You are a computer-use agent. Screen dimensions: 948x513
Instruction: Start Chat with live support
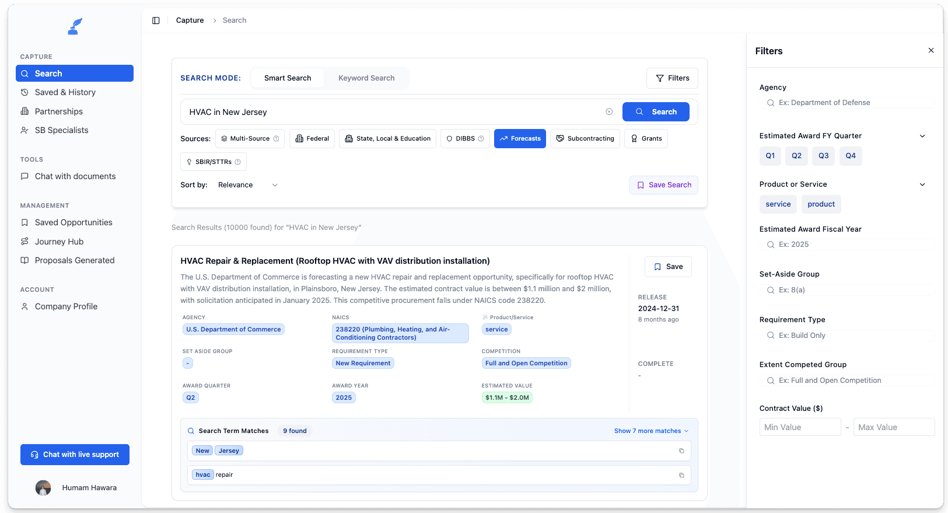(75, 455)
